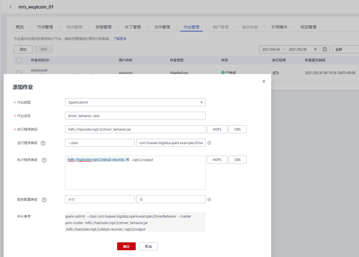Viewport: 359px width, 257px height.
Task: Open the calendar icon in date range
Action: 325,49
